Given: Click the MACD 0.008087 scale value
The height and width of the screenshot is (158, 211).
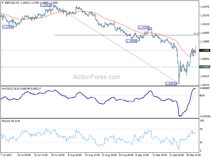Looking at the screenshot, I should coord(205,88).
